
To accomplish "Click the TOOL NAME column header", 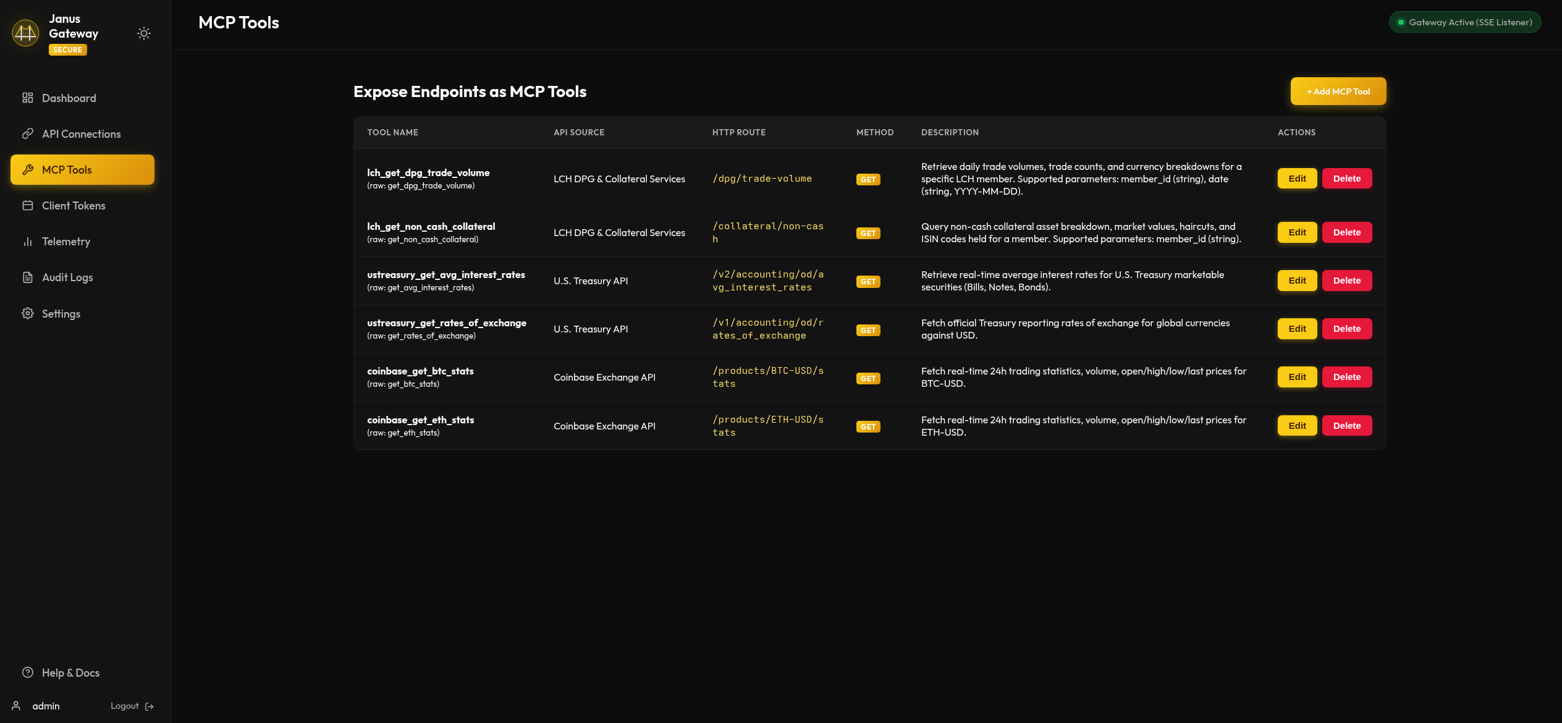I will pyautogui.click(x=392, y=132).
